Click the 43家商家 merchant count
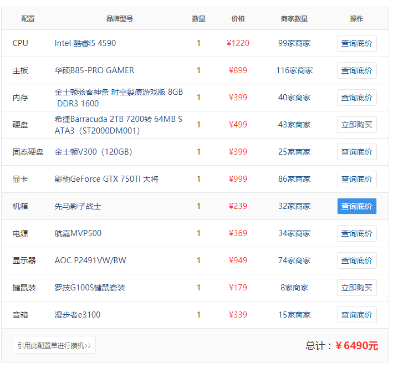 (294, 125)
